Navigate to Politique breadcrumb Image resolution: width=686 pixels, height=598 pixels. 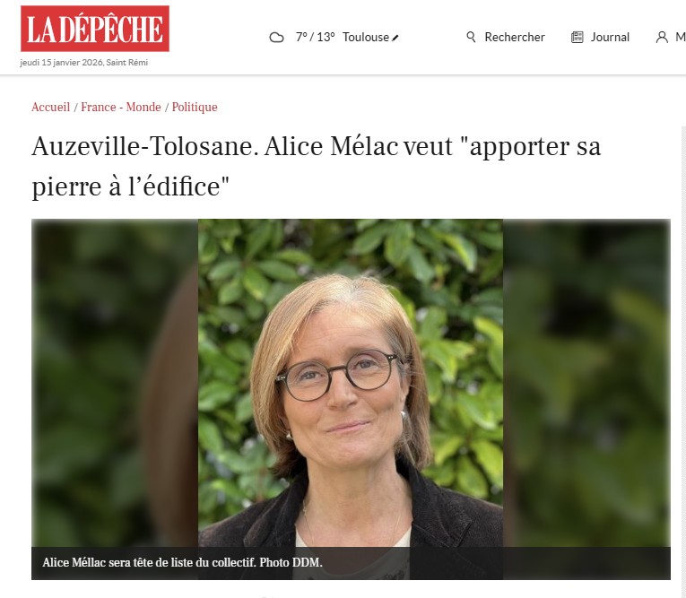195,108
